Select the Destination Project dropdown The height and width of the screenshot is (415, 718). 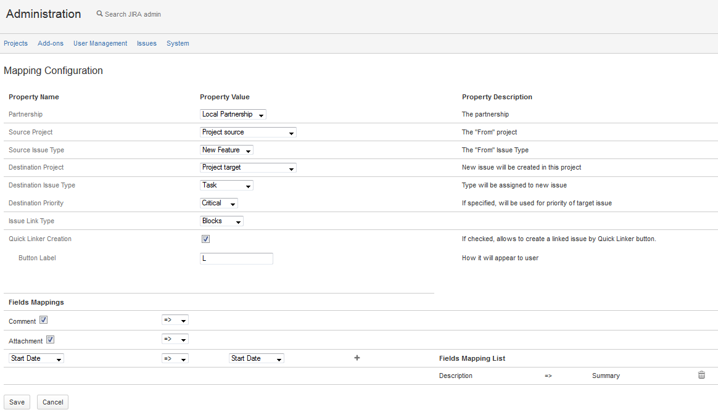point(248,168)
